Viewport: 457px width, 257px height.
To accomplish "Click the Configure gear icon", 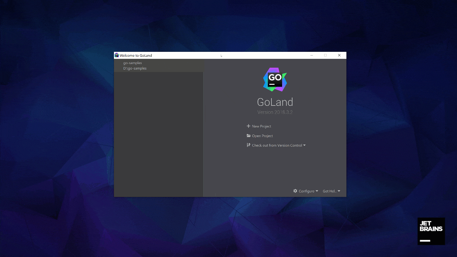I will pyautogui.click(x=295, y=191).
